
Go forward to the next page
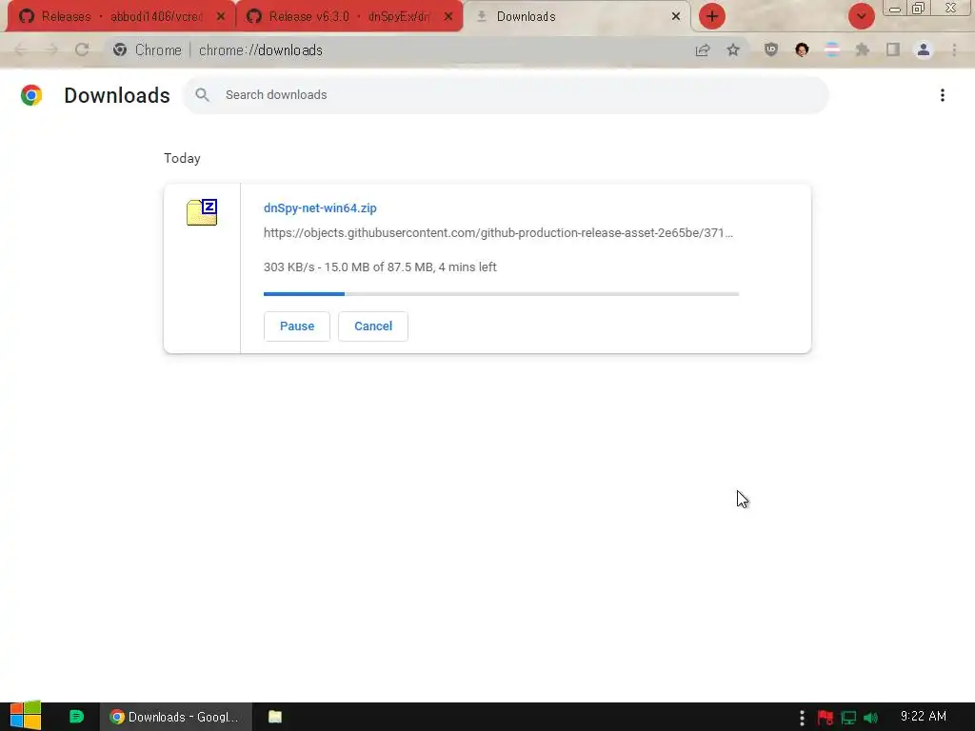51,49
